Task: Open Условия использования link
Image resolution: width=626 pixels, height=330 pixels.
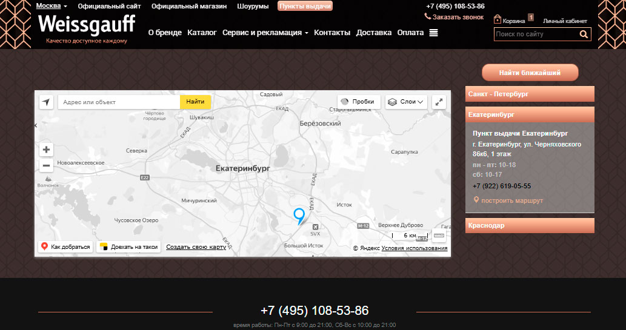Action: [x=415, y=248]
